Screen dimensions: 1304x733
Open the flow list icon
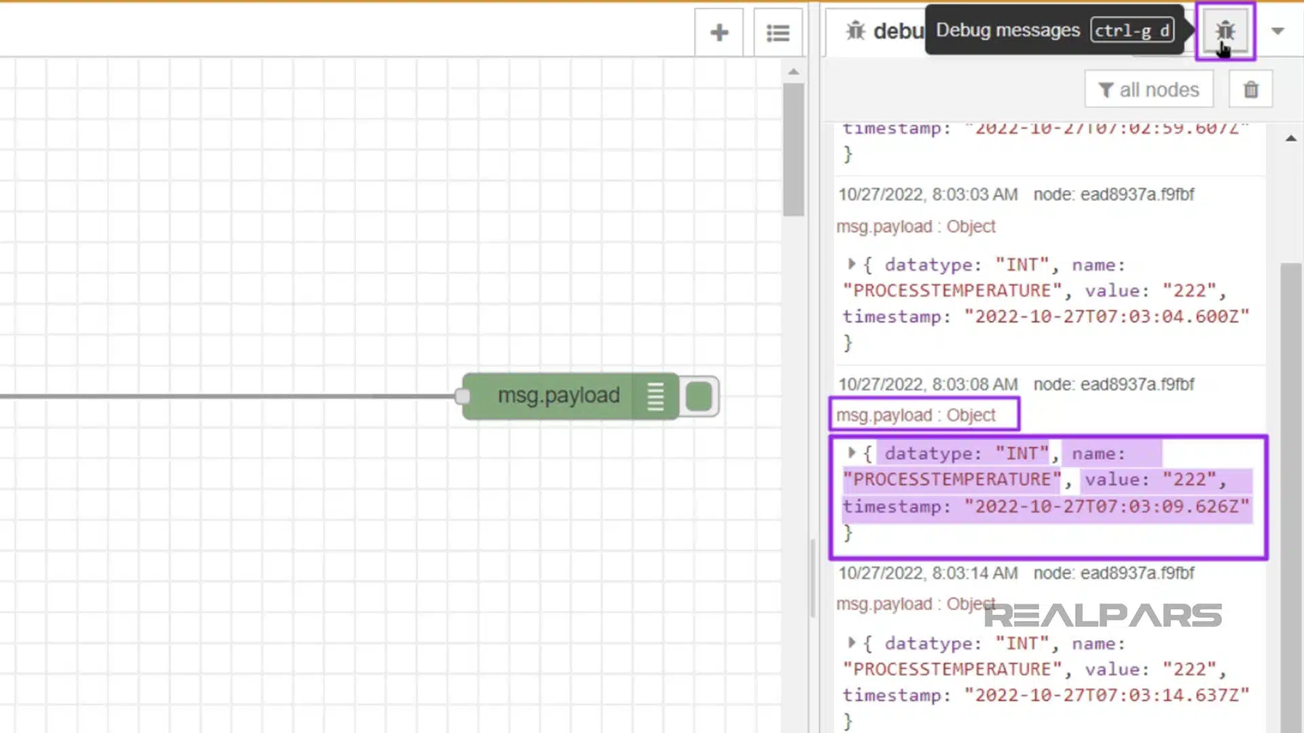click(778, 33)
